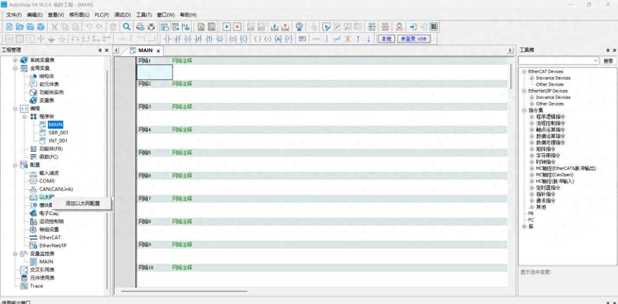Select 交叉引用表 in project tree
The height and width of the screenshot is (304, 618).
point(42,270)
